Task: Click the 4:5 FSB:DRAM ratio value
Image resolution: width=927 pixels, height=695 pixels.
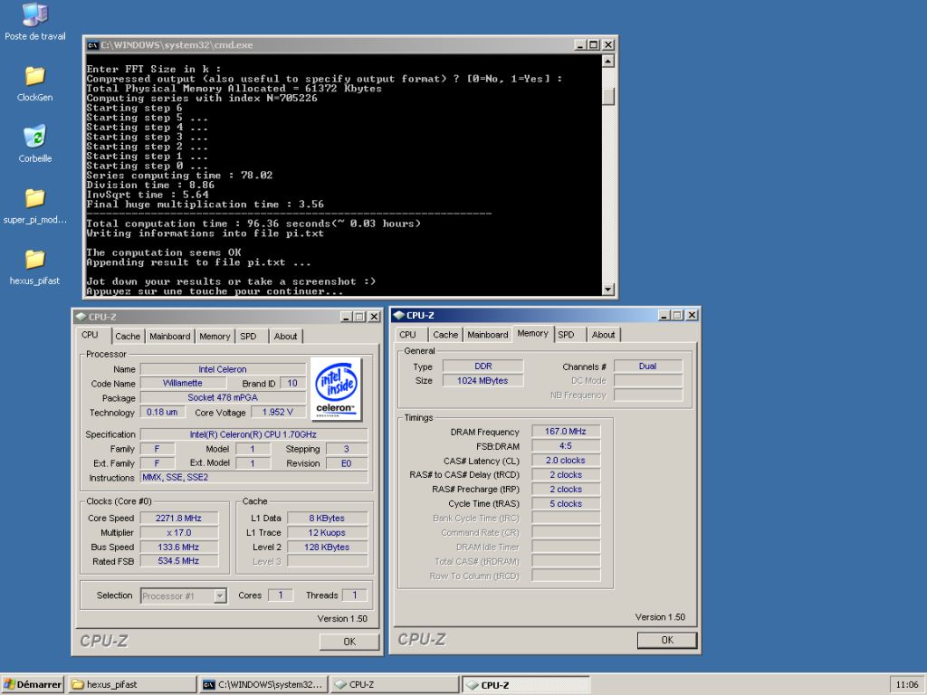Action: pyautogui.click(x=566, y=446)
